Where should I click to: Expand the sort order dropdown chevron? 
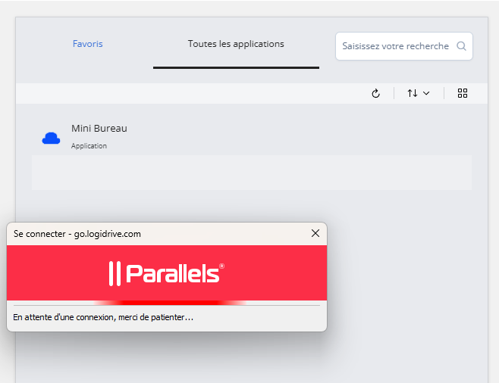click(426, 93)
